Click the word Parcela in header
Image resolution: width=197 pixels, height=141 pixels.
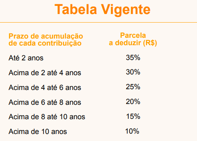click(x=133, y=35)
